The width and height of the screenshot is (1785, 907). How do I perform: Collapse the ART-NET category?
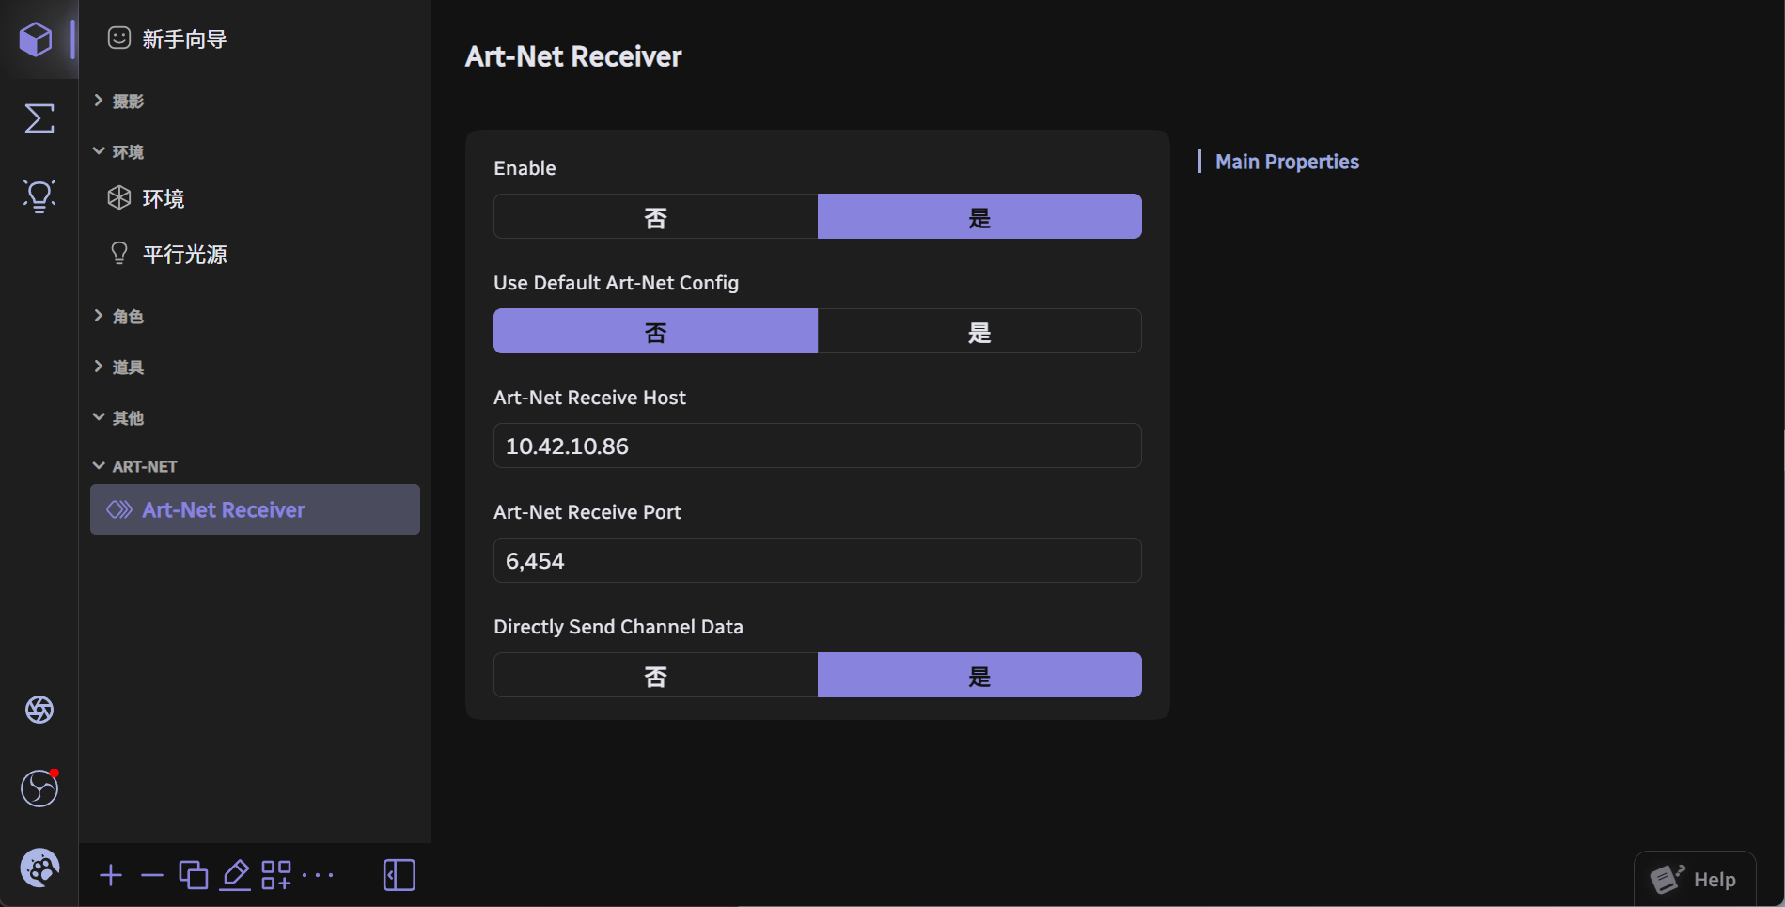144,466
